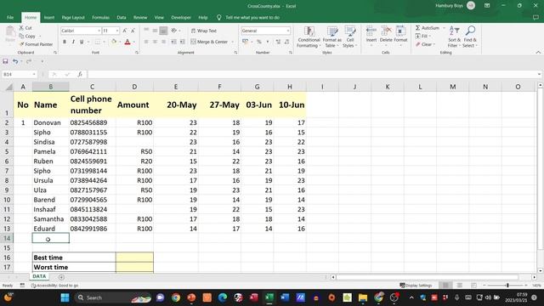The image size is (544, 306).
Task: Open the Fill dropdown in Editing group
Action: (x=423, y=36)
